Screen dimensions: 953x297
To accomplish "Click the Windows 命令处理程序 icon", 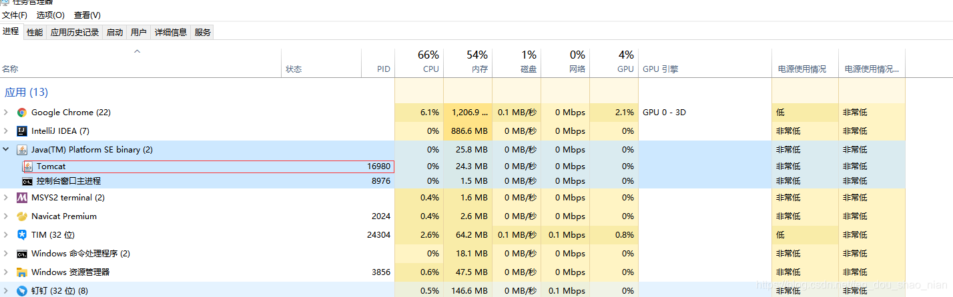I will point(22,254).
